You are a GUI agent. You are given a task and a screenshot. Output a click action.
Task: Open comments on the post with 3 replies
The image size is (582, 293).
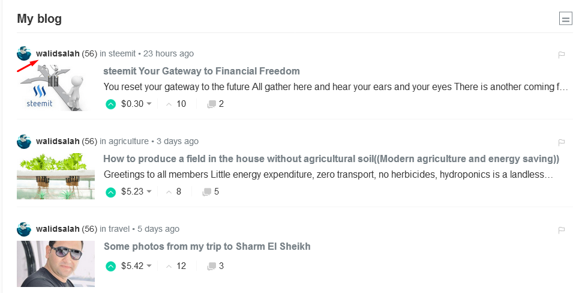click(x=215, y=266)
